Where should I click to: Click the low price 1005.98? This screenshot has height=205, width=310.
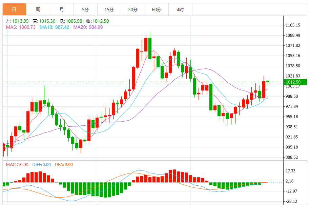(74, 21)
